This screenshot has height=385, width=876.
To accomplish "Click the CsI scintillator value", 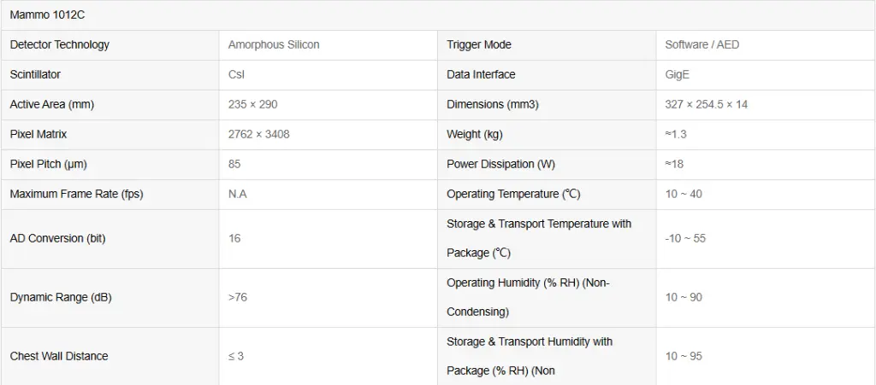I will (237, 74).
